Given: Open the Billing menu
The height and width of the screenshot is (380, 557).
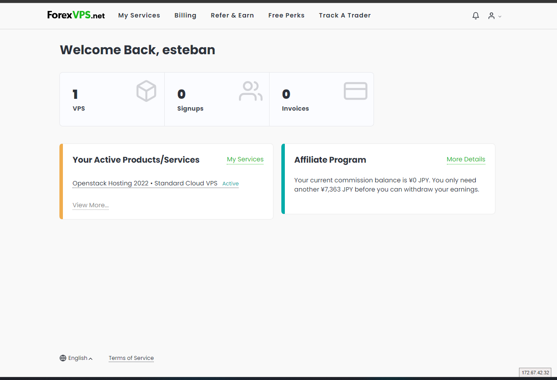Looking at the screenshot, I should [185, 15].
